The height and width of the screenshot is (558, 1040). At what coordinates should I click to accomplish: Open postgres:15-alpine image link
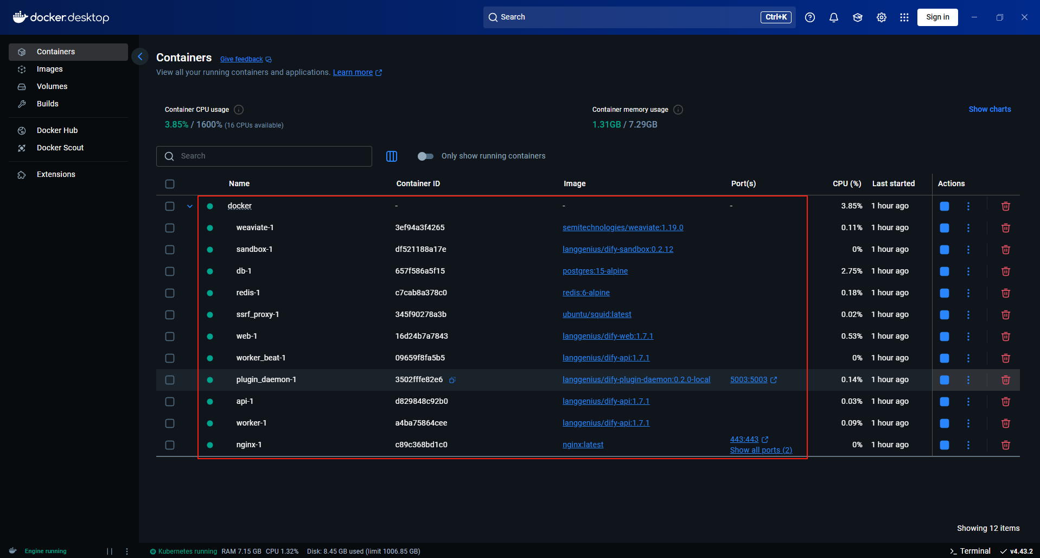click(x=595, y=271)
